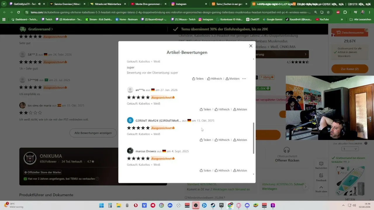Viewport: 374px width, 210px height.
Task: Switch to the 'Temu | Suchen in ear gam' tab
Action: tap(230, 4)
